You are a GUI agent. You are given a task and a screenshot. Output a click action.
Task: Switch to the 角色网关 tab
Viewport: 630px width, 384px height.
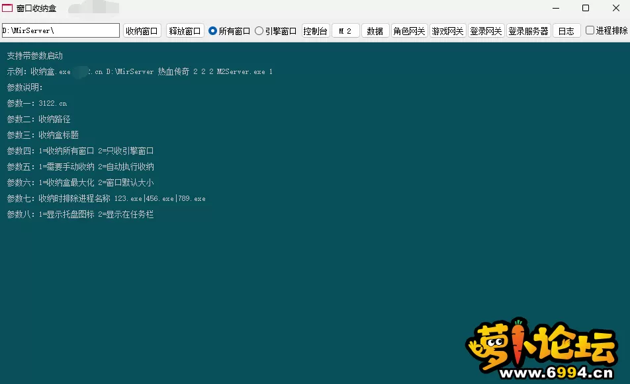(x=409, y=31)
